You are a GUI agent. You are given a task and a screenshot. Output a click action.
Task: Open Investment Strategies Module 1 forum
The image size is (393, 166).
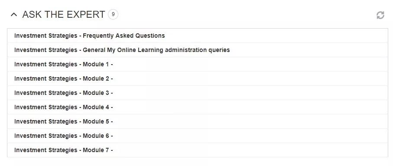pyautogui.click(x=198, y=64)
